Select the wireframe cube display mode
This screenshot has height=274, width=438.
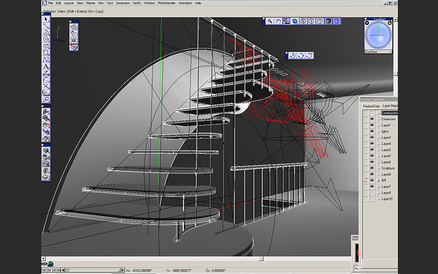(x=303, y=21)
